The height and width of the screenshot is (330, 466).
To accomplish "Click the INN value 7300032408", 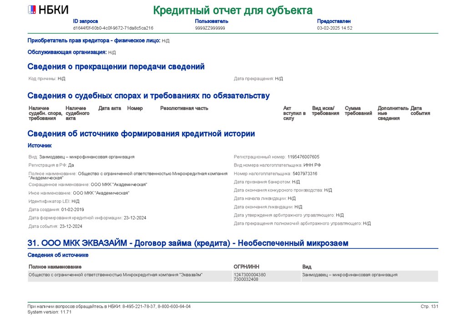I will coord(246,279).
